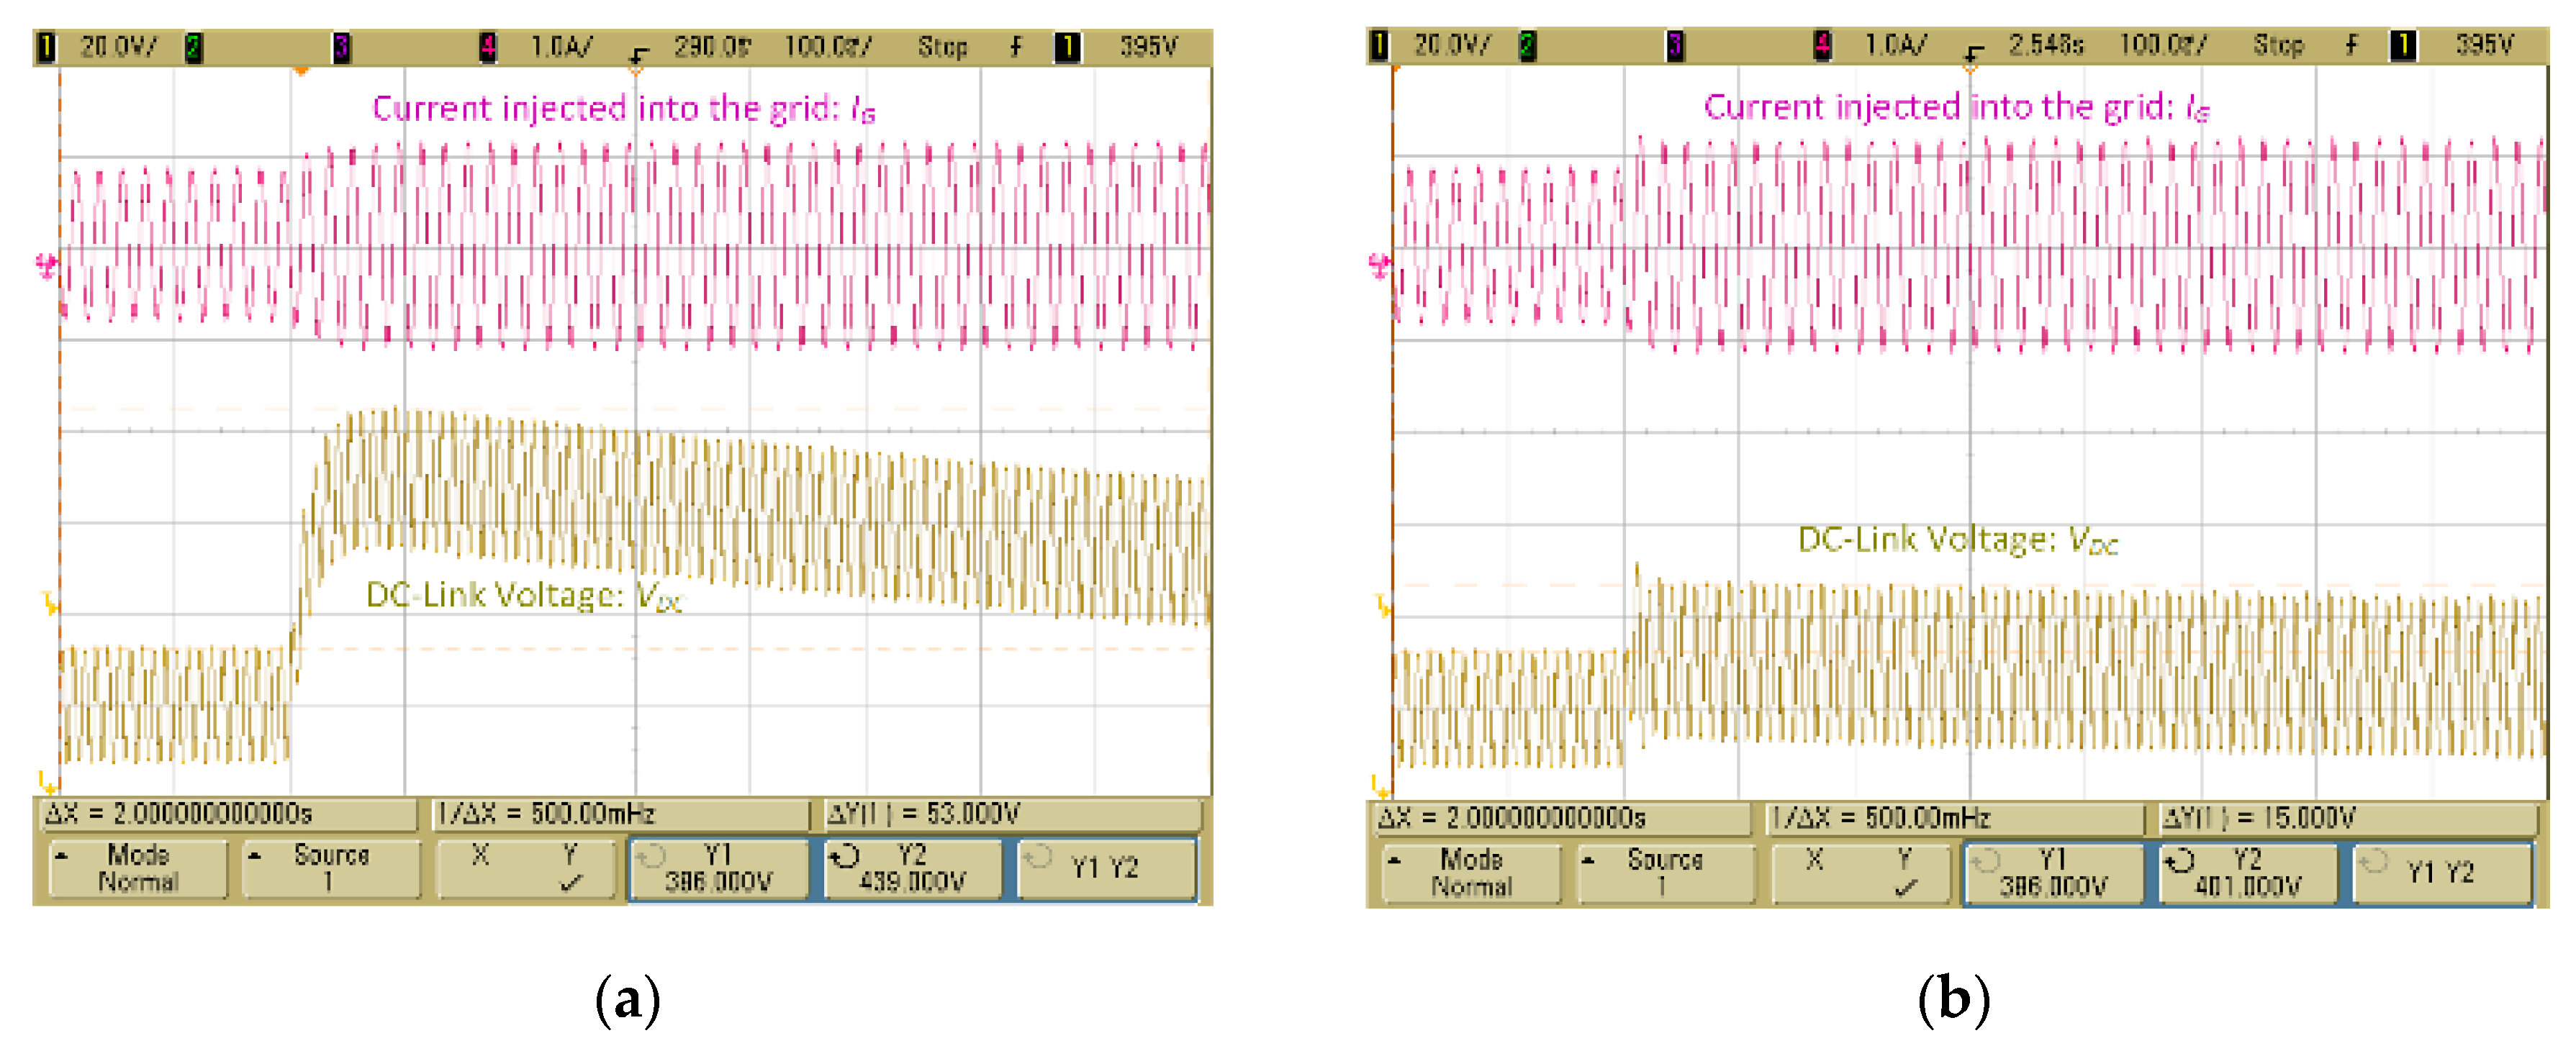Click pink channel 4 indicator in right scope (b)
2576x1046 pixels.
1822,45
